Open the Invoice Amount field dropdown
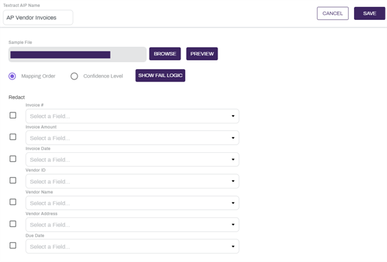 coord(132,138)
